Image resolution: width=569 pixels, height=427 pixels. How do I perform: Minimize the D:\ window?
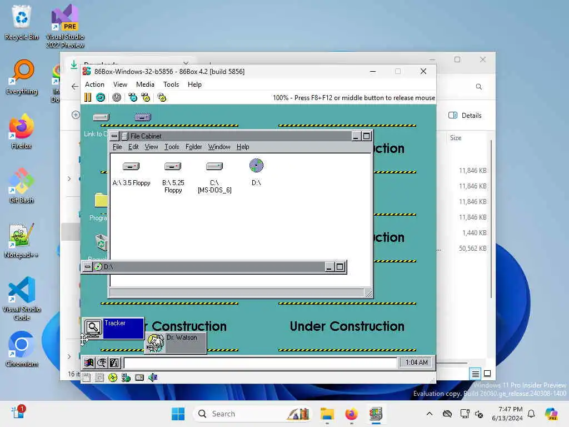329,267
